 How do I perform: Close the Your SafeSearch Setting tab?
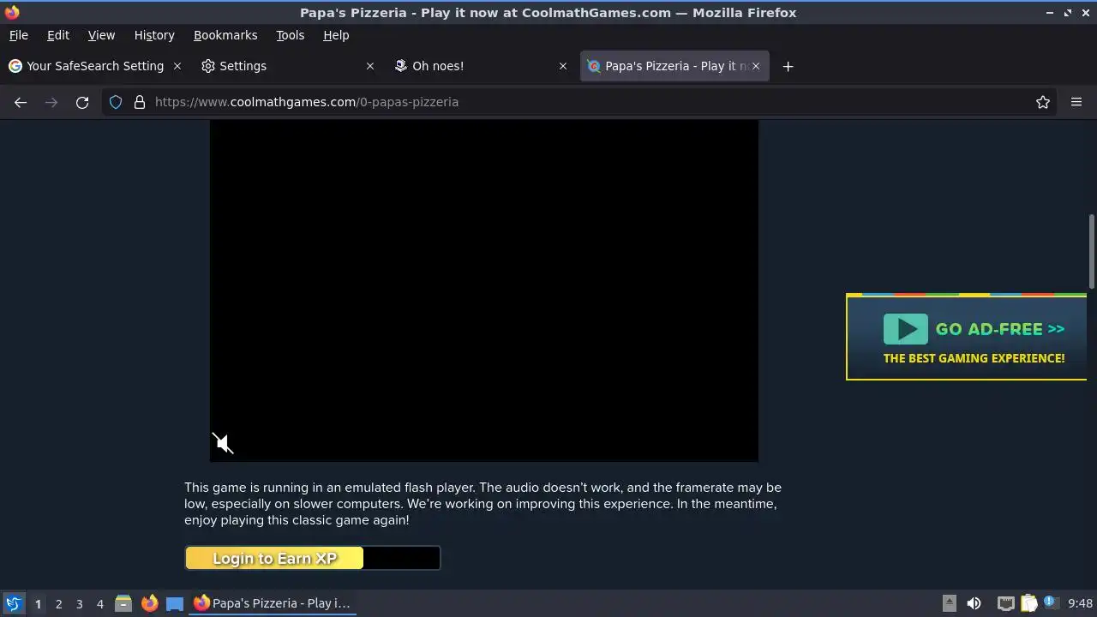[177, 66]
